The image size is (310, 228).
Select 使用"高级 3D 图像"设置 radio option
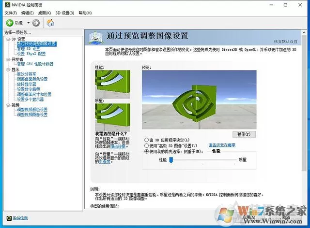click(146, 146)
